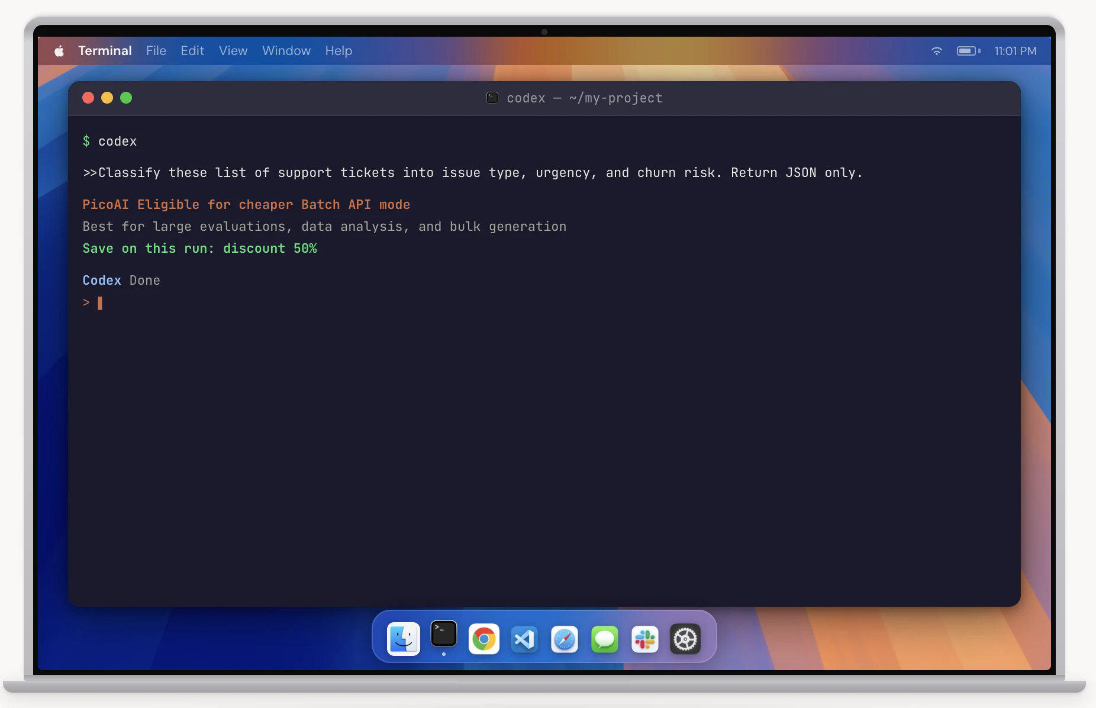Open the File menu
The width and height of the screenshot is (1096, 708).
pyautogui.click(x=156, y=51)
